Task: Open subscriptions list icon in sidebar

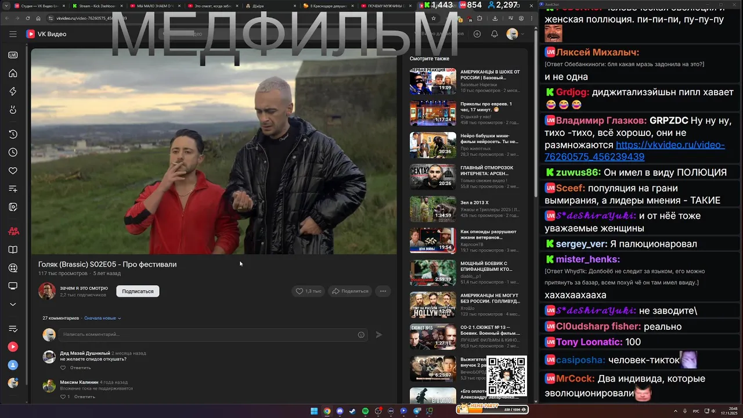Action: pyautogui.click(x=13, y=329)
